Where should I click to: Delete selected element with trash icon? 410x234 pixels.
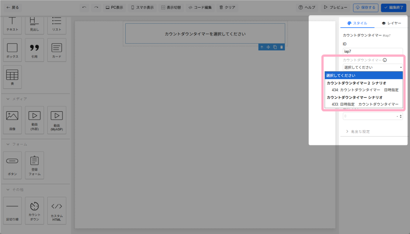pyautogui.click(x=281, y=47)
